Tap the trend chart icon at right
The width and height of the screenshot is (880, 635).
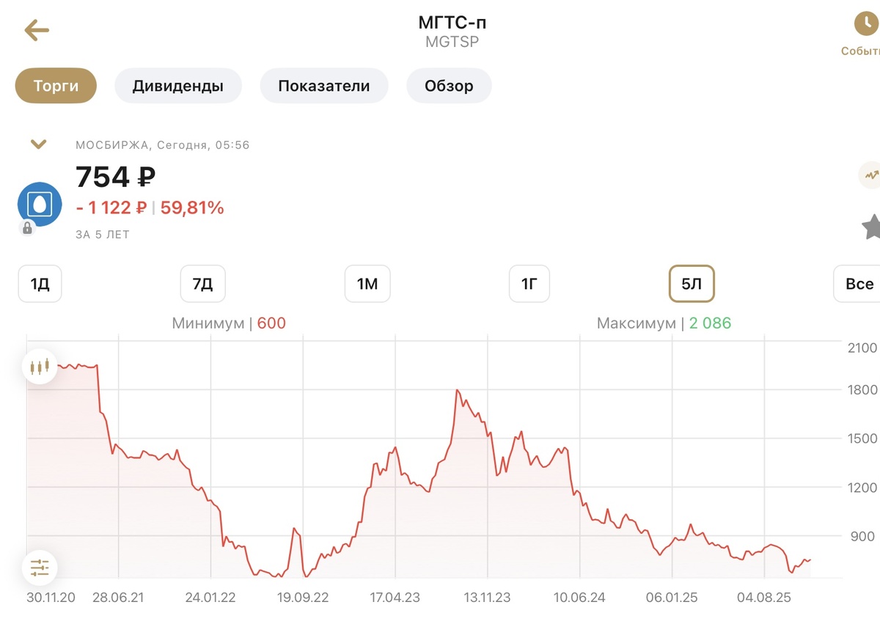(870, 175)
